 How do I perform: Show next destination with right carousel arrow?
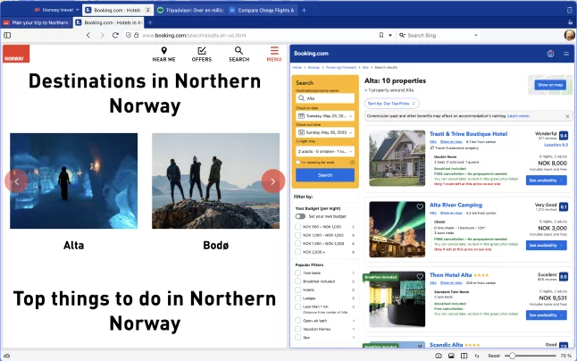click(x=273, y=181)
